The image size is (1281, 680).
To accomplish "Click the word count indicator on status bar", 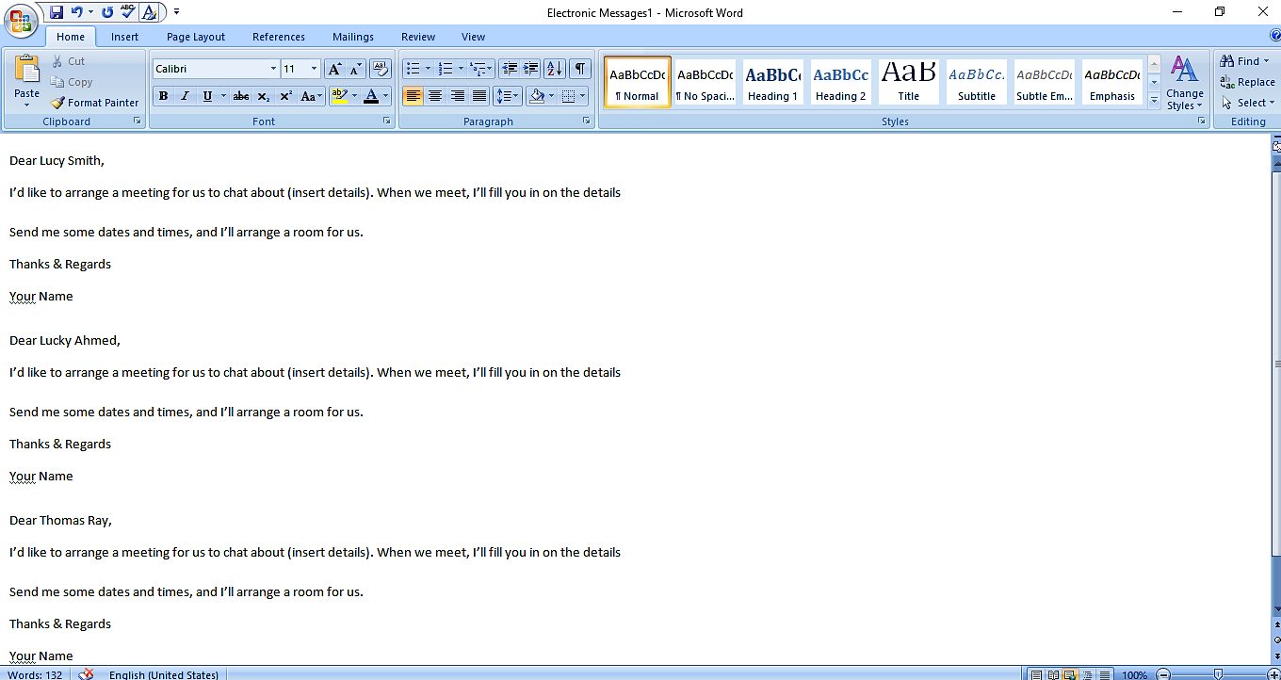I will (35, 674).
